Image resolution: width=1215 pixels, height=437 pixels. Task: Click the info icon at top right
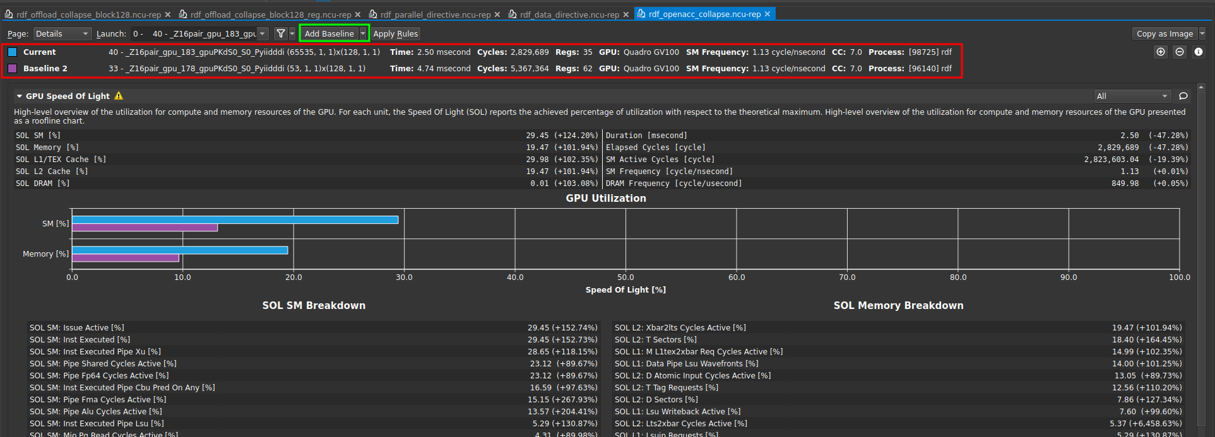(1198, 52)
